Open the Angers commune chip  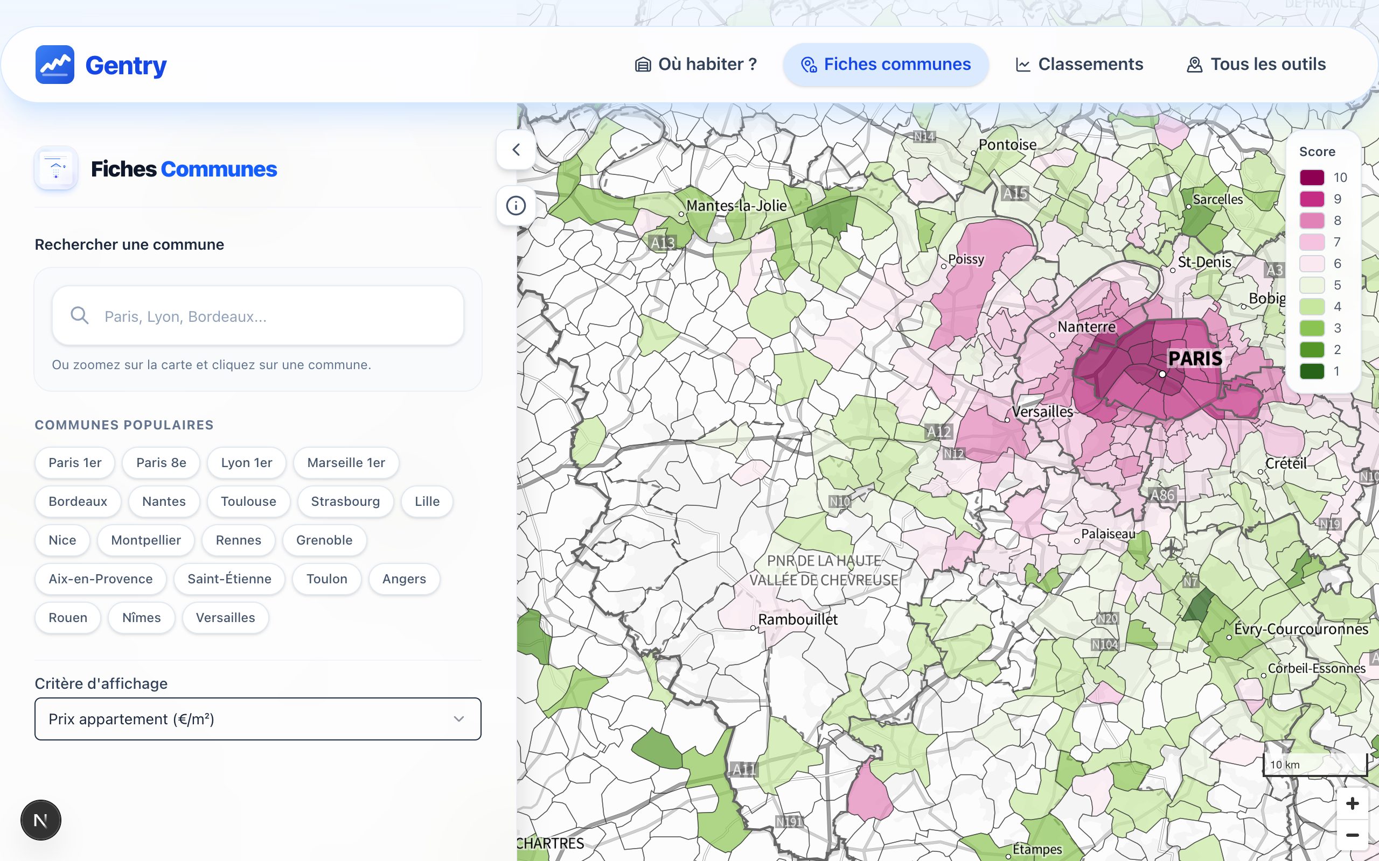pyautogui.click(x=404, y=578)
